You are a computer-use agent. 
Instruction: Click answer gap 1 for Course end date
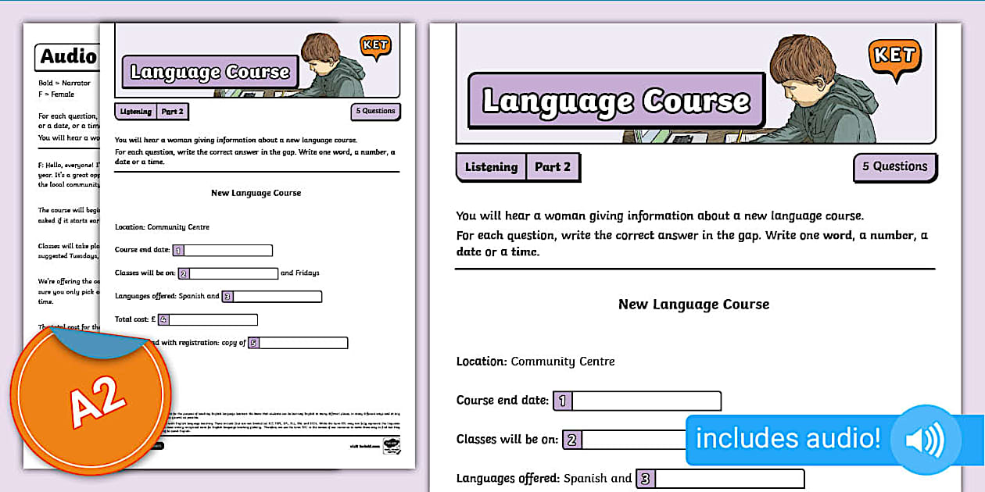coord(639,401)
